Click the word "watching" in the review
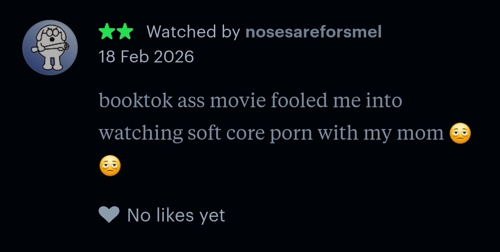Viewport: 500px width, 252px height. pyautogui.click(x=141, y=133)
